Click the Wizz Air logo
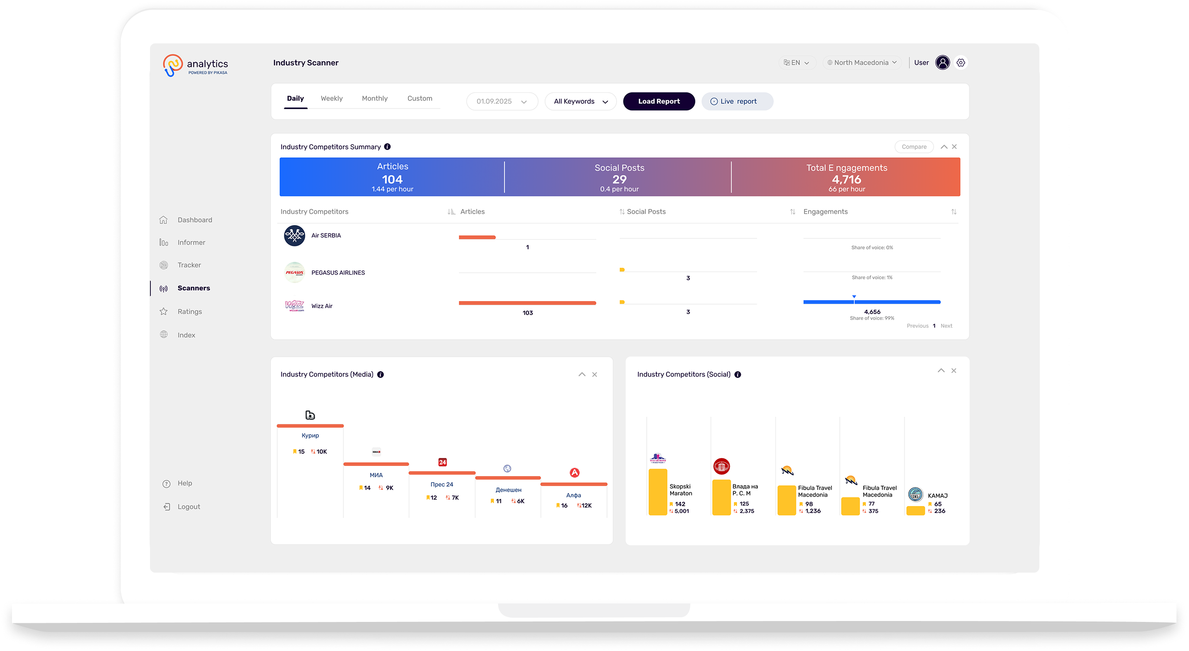Screen dimensions: 1189x651 pos(294,306)
